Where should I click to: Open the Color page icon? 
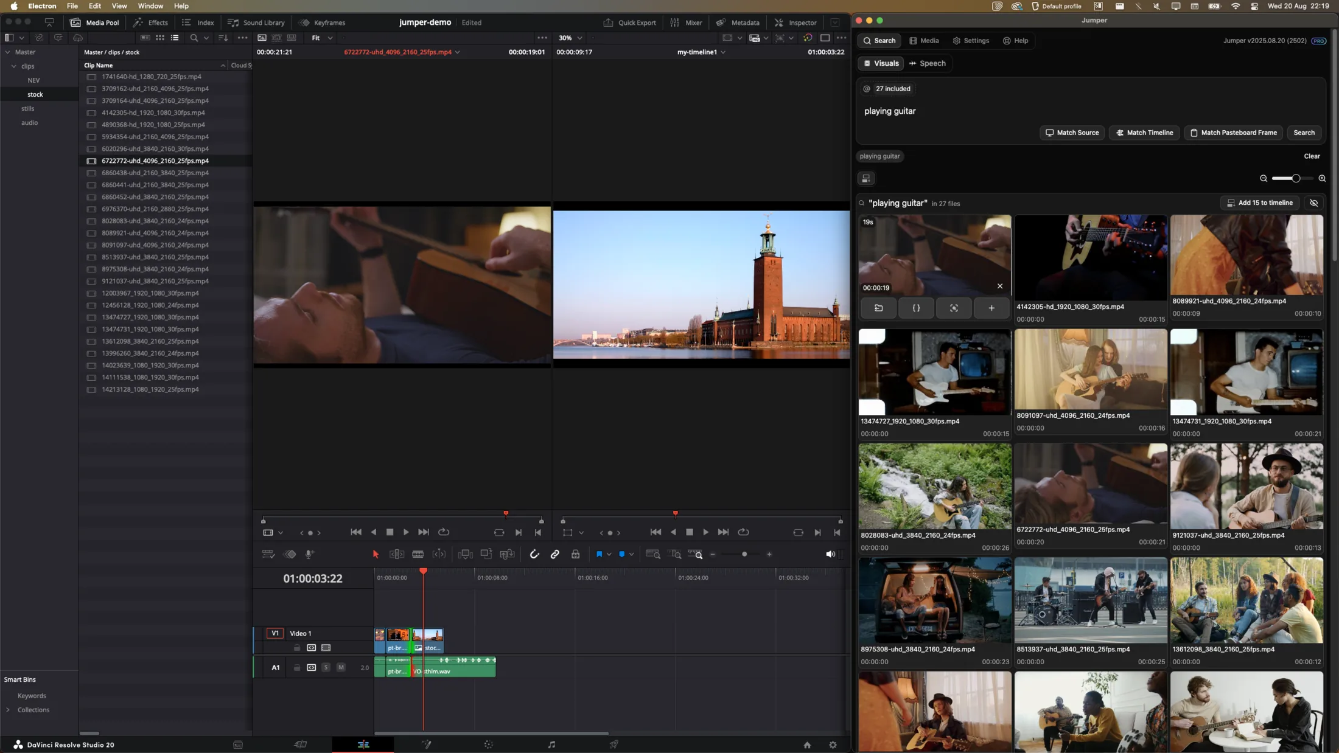[488, 744]
